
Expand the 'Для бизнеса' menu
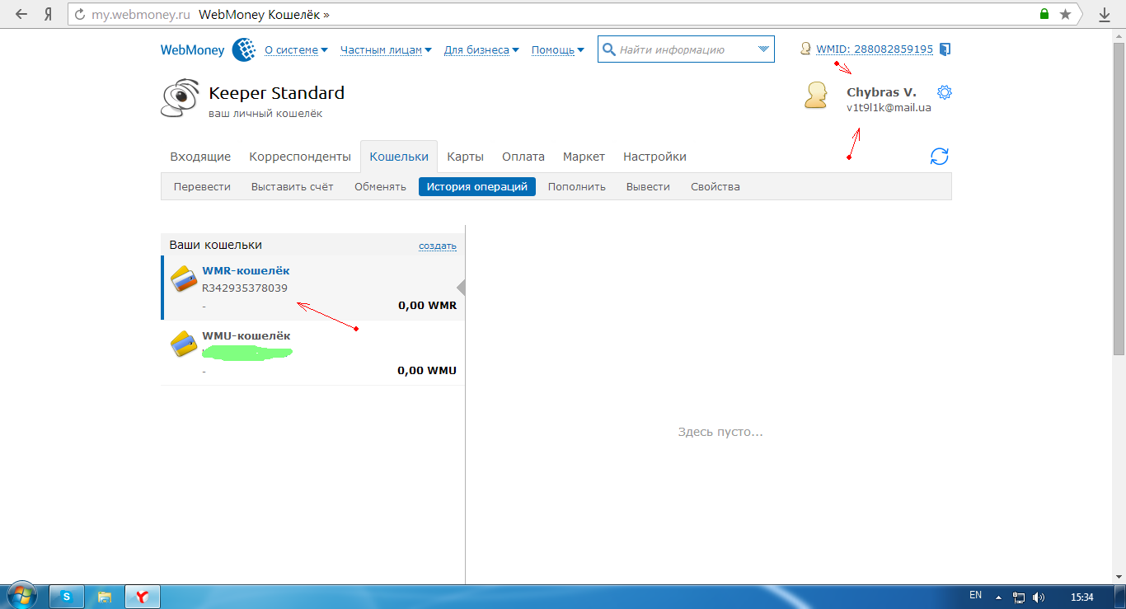(x=481, y=49)
